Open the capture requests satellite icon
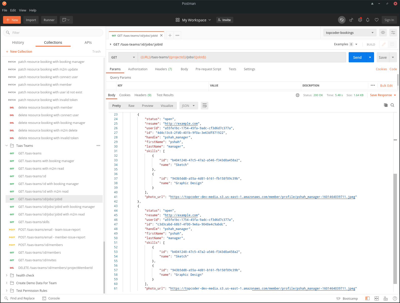400x303 pixels. 351,20
